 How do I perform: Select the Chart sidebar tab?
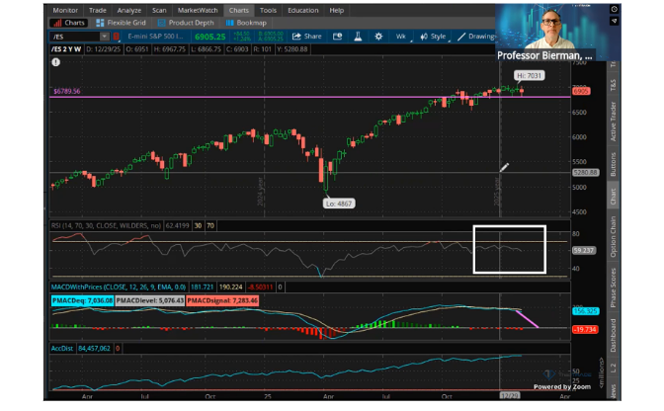click(614, 197)
